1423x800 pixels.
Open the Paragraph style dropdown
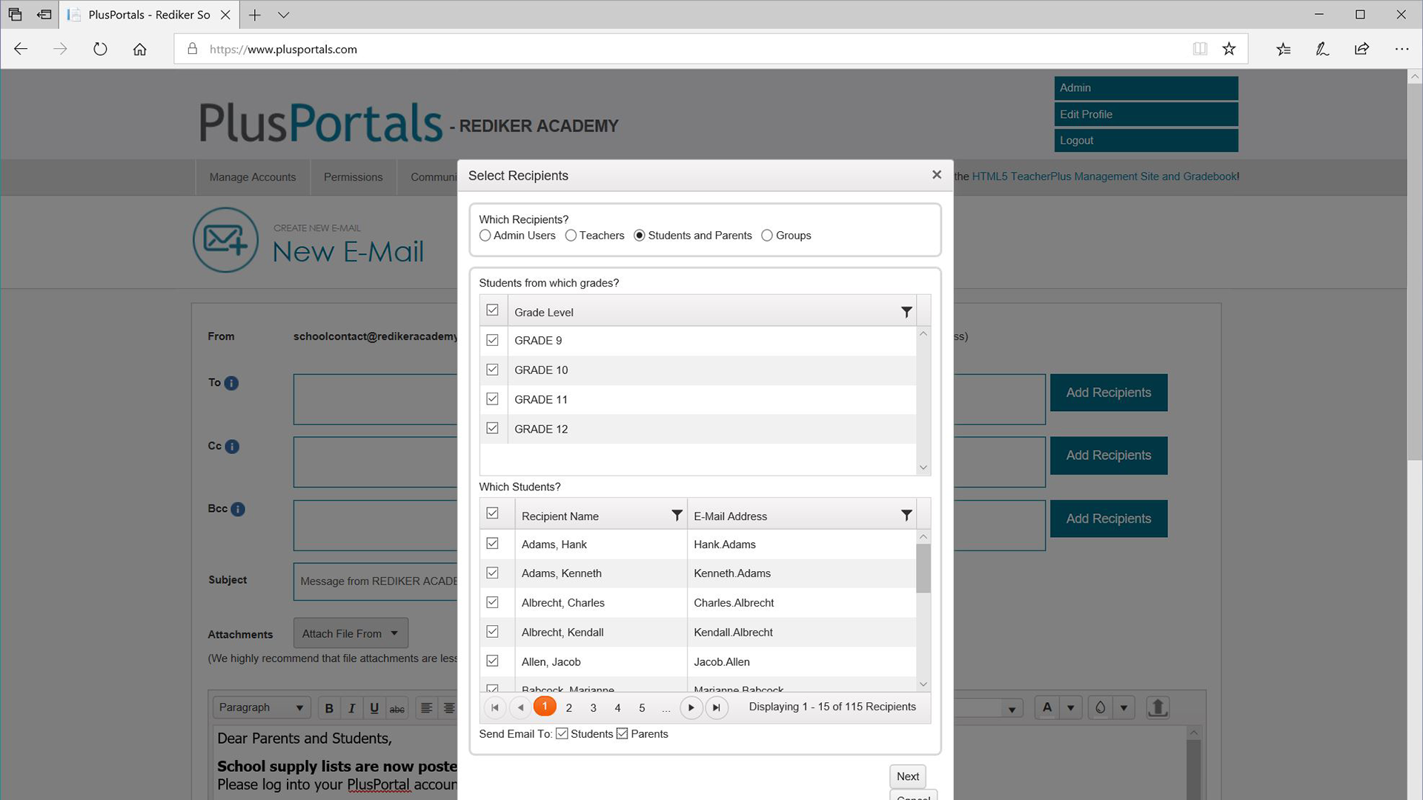coord(261,707)
